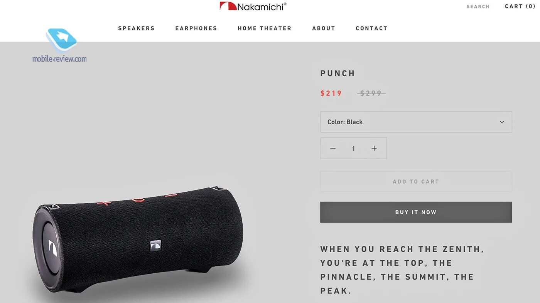540x303 pixels.
Task: Open the About page
Action: click(x=324, y=28)
